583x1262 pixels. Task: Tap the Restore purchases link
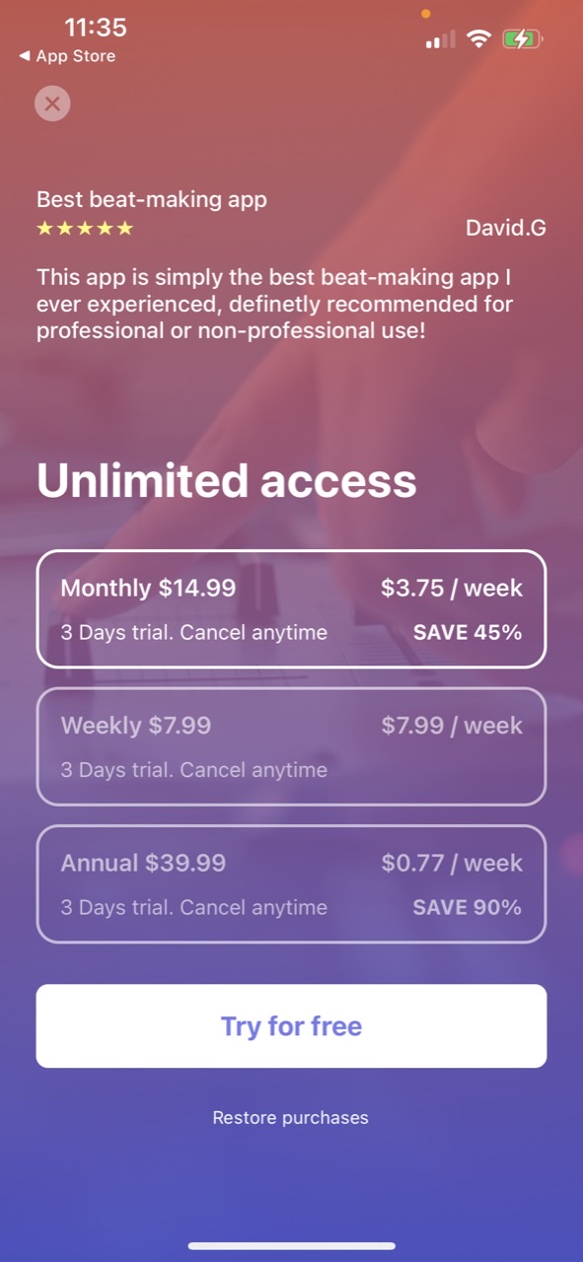coord(291,1117)
